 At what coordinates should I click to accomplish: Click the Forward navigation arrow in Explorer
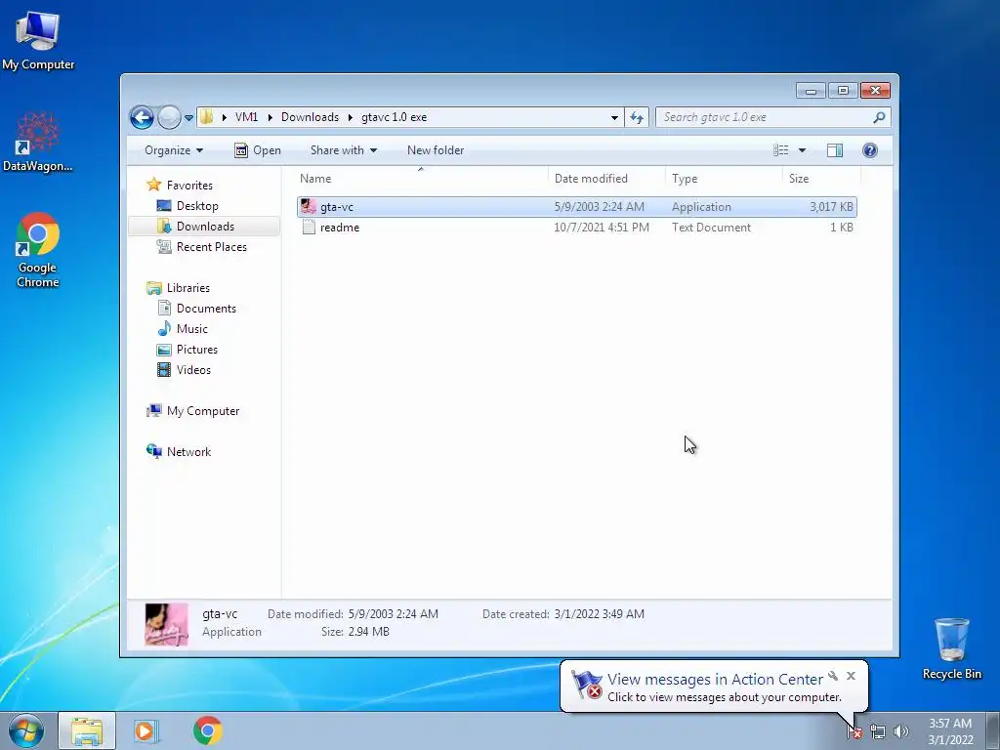[x=169, y=117]
